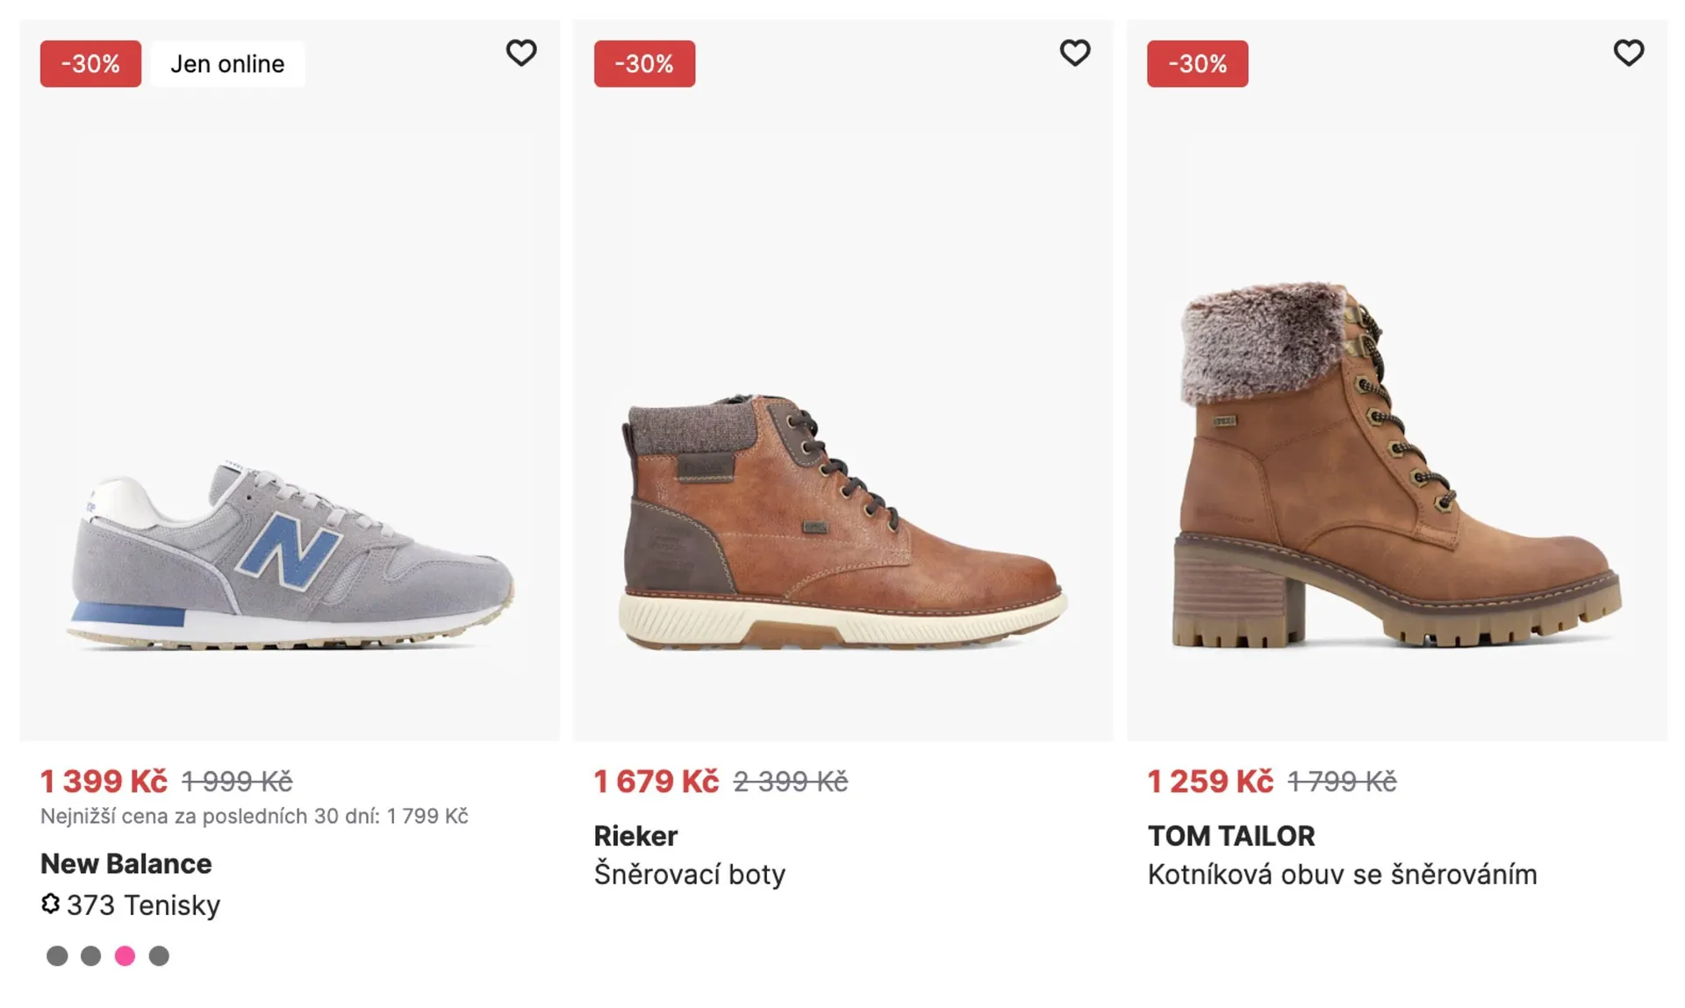Open the New Balance brand link

click(126, 864)
